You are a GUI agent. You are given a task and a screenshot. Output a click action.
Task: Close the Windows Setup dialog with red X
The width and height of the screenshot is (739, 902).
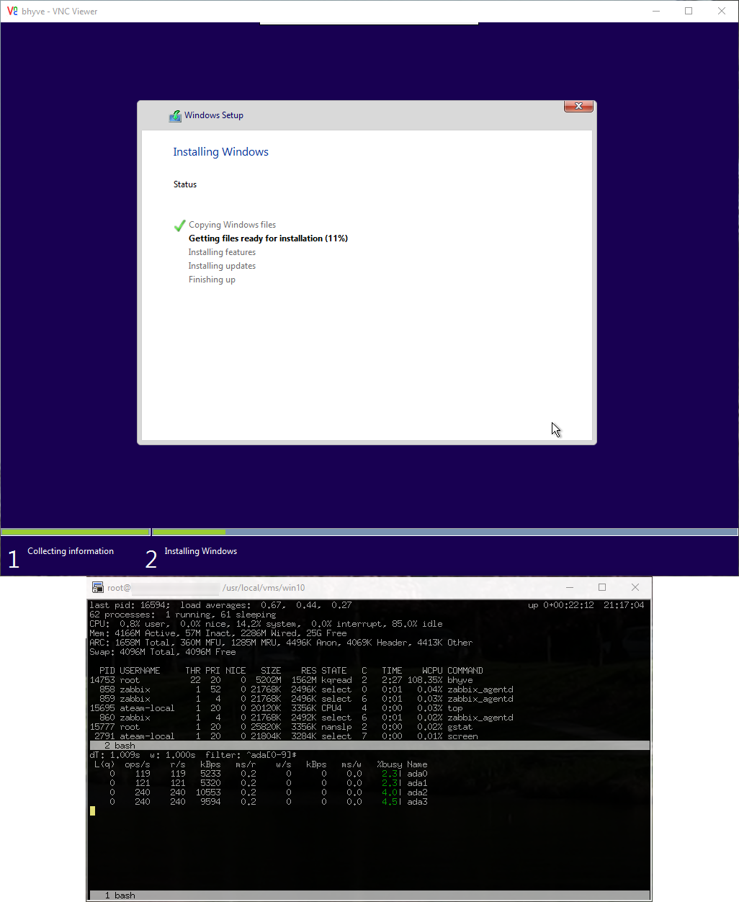tap(578, 106)
